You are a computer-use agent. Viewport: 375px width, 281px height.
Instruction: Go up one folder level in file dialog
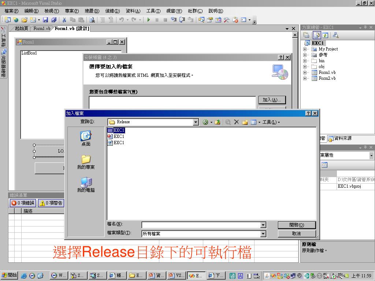pos(218,122)
